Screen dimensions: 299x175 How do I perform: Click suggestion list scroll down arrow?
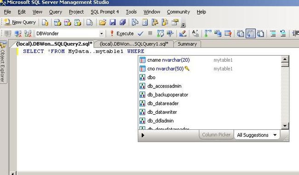[285, 126]
